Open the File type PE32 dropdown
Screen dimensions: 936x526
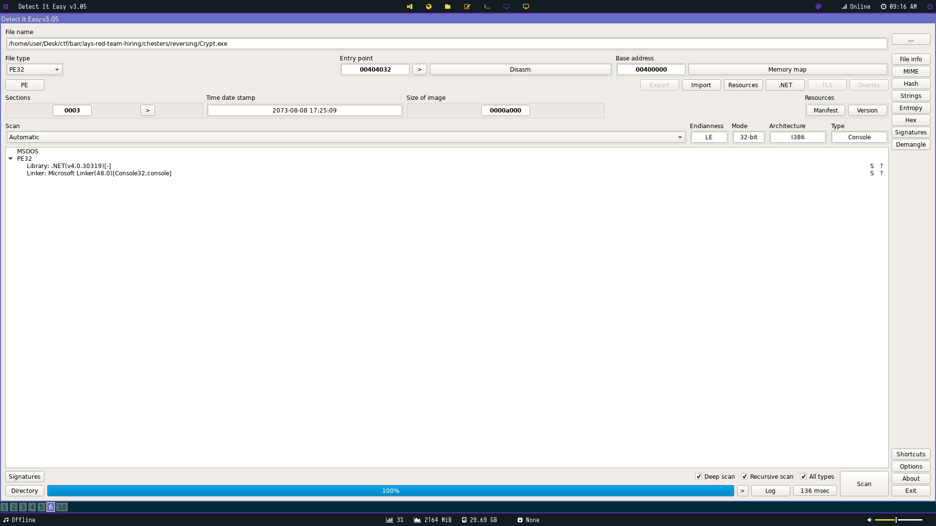coord(35,70)
